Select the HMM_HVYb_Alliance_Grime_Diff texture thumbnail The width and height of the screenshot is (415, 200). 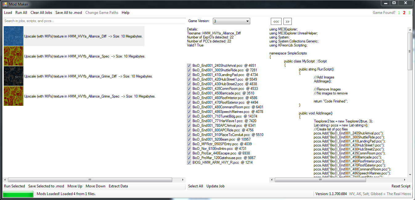click(x=14, y=76)
